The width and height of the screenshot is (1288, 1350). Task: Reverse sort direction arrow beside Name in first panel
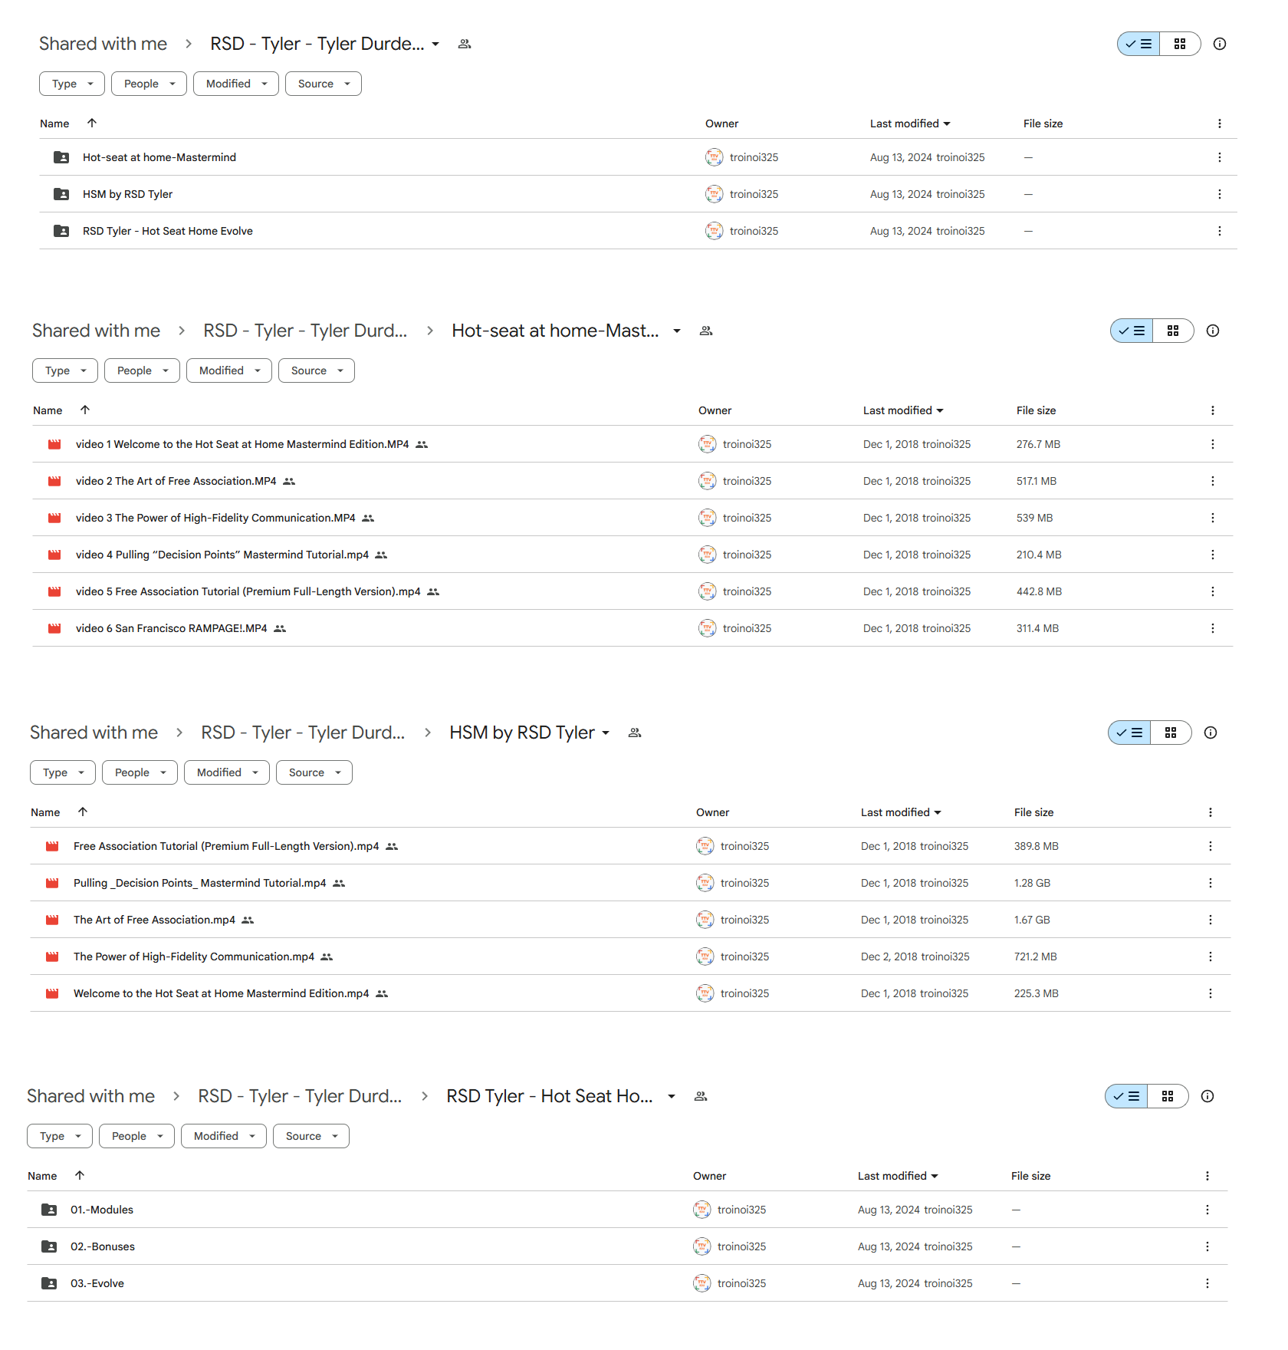click(x=92, y=123)
